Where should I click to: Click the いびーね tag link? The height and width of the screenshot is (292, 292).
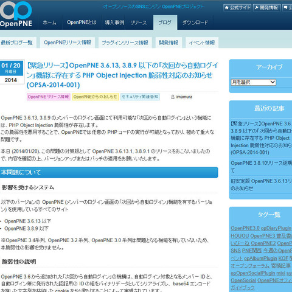click(x=240, y=243)
